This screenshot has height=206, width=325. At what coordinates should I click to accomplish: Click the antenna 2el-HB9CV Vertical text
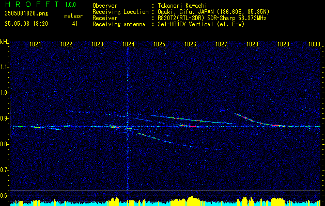tap(201, 24)
